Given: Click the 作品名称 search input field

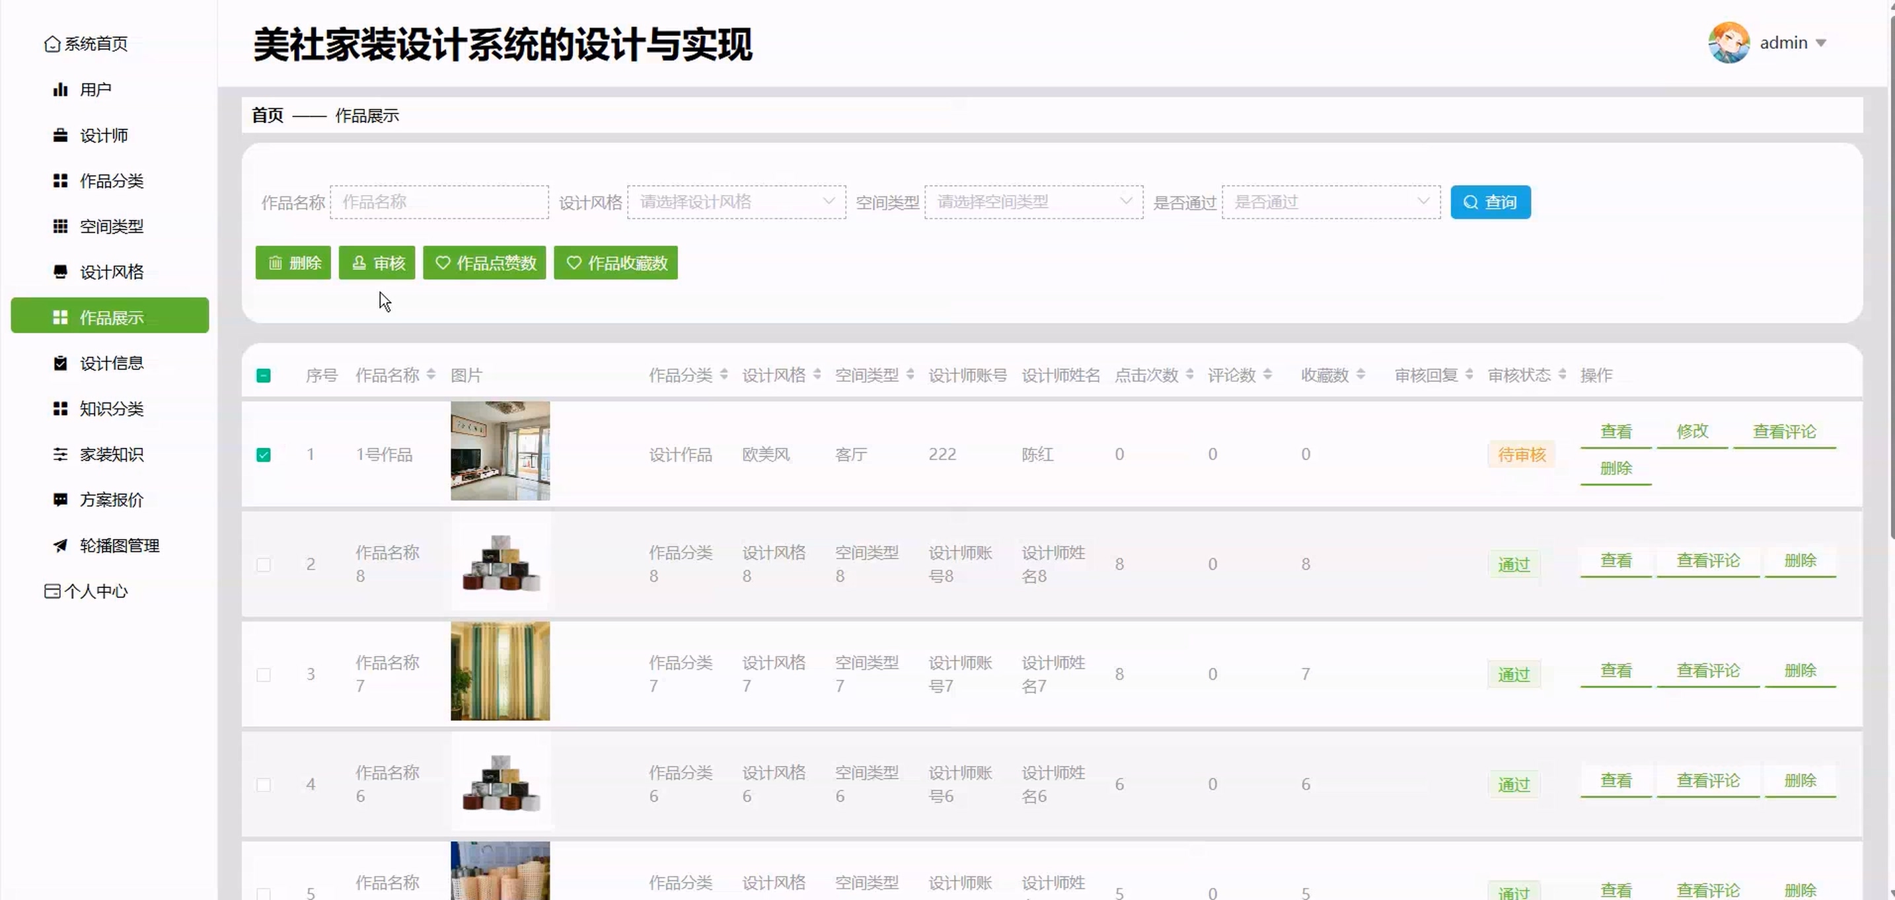Looking at the screenshot, I should (439, 202).
